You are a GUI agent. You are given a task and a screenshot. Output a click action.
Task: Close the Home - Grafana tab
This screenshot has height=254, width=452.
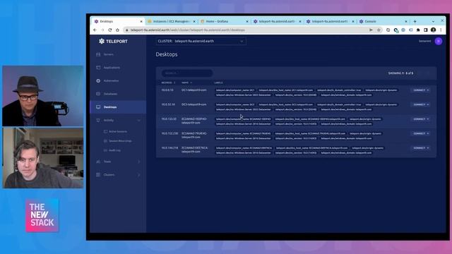247,21
